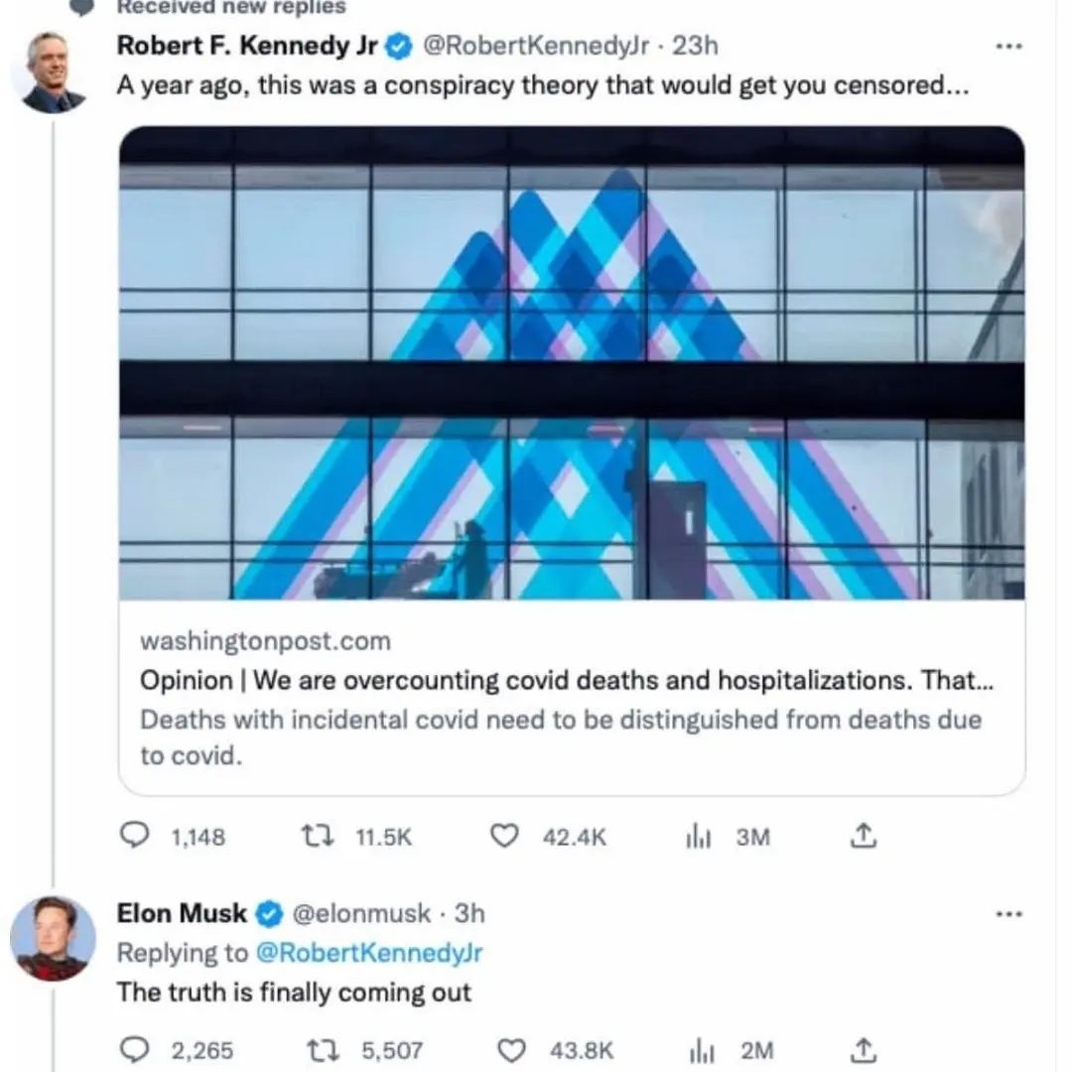Like the tweet with 42.4K likes
This screenshot has width=1072, height=1072.
point(505,837)
